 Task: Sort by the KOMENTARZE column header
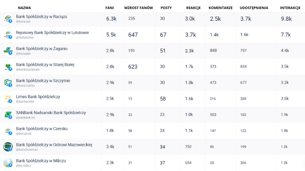click(220, 8)
